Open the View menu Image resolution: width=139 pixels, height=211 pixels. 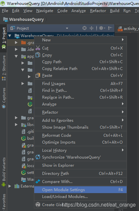pos(28,11)
